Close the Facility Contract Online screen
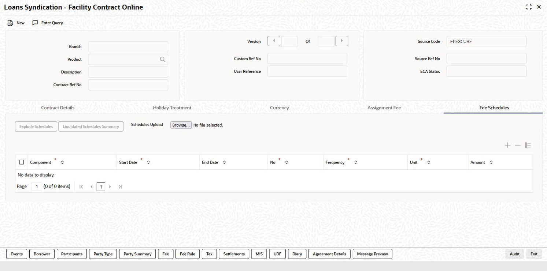The image size is (547, 271). [x=539, y=7]
